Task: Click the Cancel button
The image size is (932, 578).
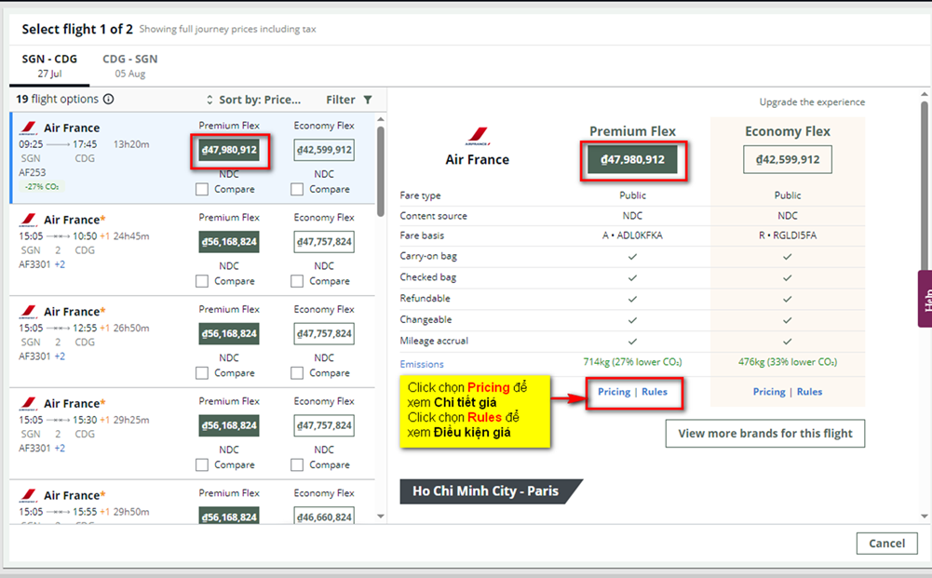Action: 886,544
